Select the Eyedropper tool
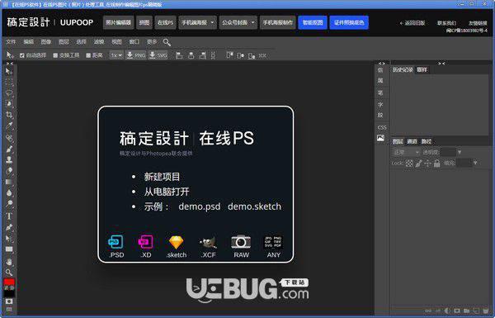495x318 pixels. (9, 126)
